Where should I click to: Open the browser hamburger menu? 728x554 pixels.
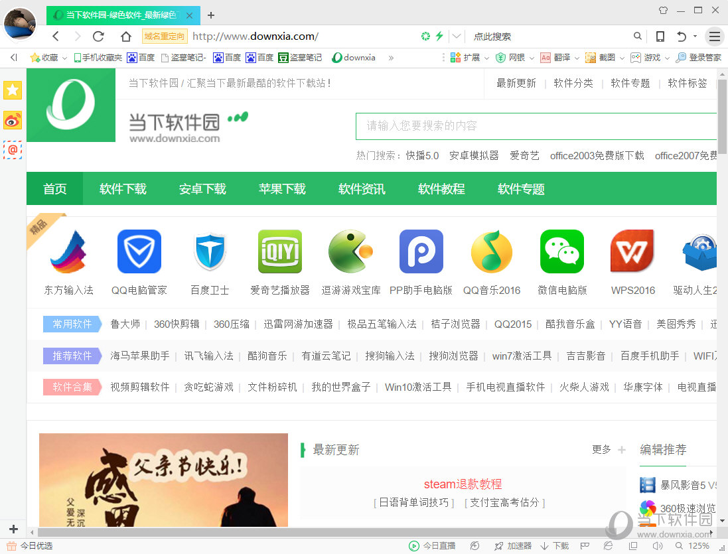click(x=713, y=36)
